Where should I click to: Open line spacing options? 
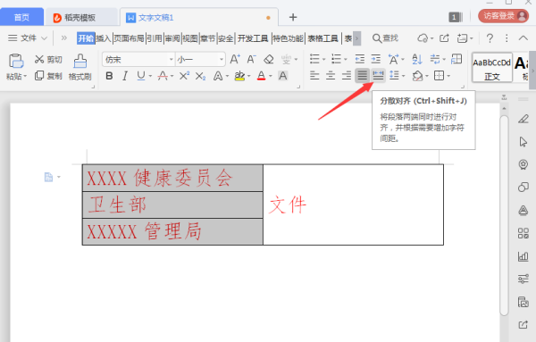coord(395,76)
